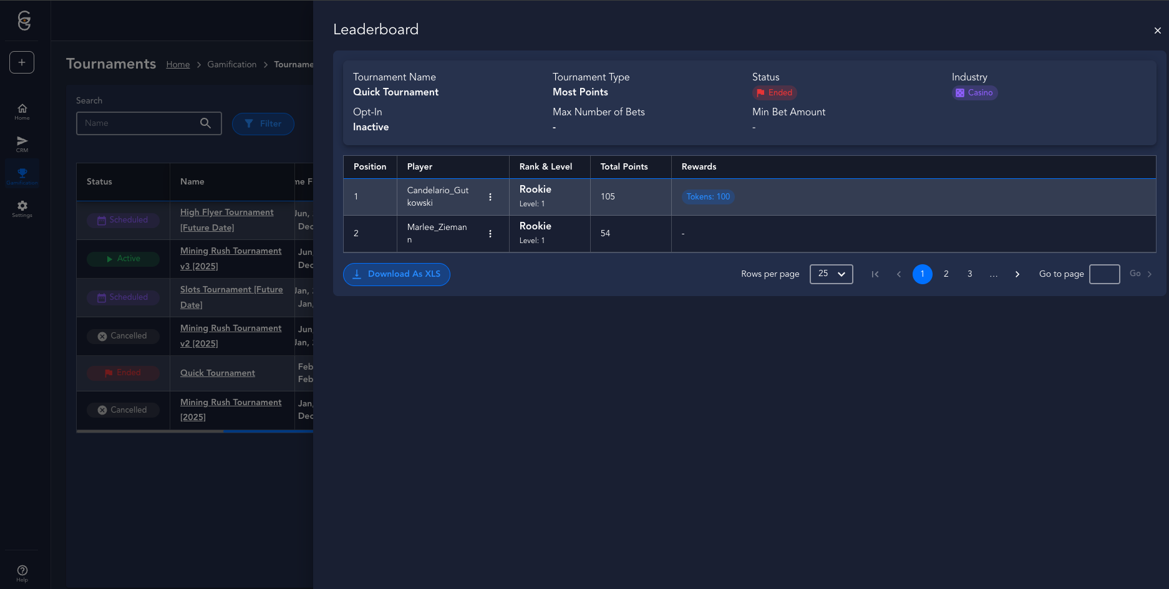Click the plus icon in the sidebar
Screen dimensions: 1169x589
coord(22,62)
